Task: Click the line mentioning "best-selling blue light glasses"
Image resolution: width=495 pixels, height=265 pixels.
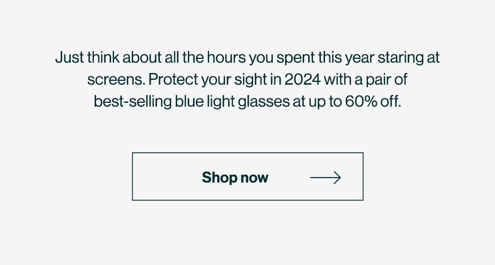Action: click(x=248, y=102)
